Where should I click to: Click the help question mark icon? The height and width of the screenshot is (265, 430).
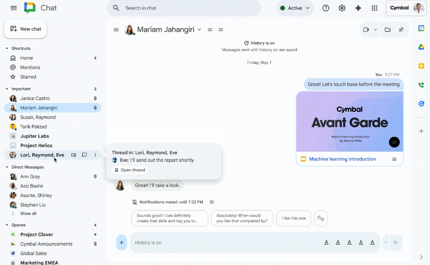[x=326, y=8]
